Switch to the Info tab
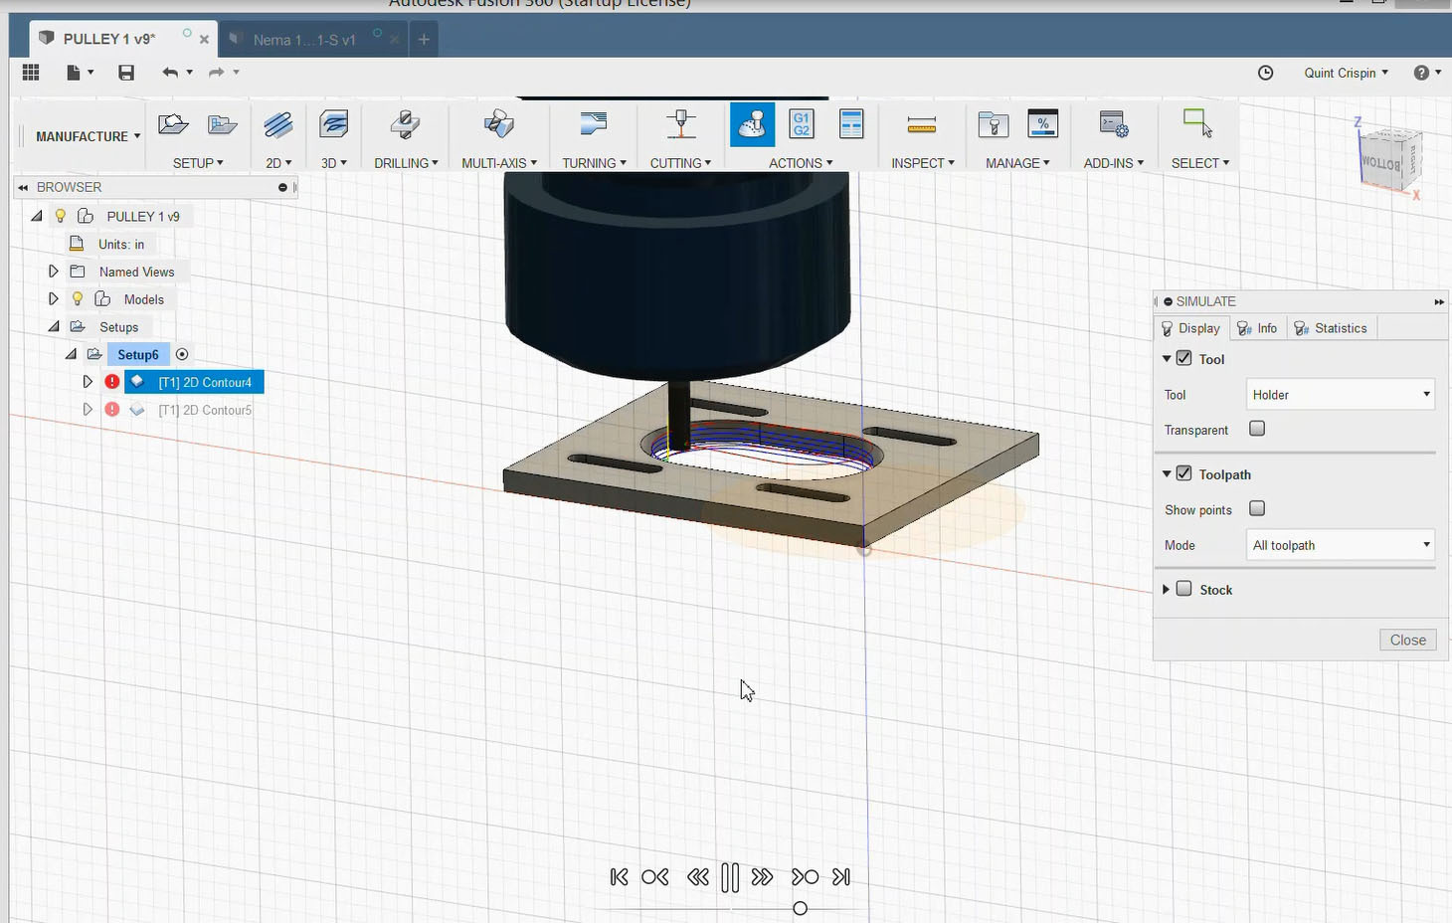 click(x=1257, y=328)
